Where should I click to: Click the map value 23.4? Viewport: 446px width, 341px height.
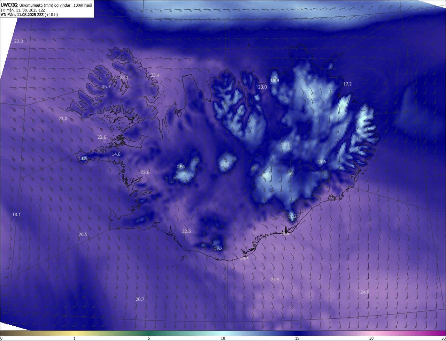pyautogui.click(x=155, y=75)
